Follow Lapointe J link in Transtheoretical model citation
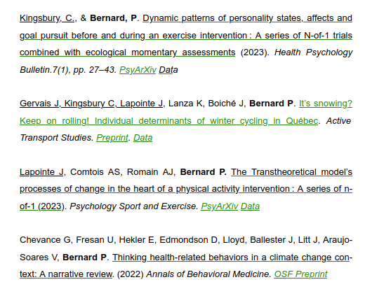The width and height of the screenshot is (365, 289). (x=41, y=172)
